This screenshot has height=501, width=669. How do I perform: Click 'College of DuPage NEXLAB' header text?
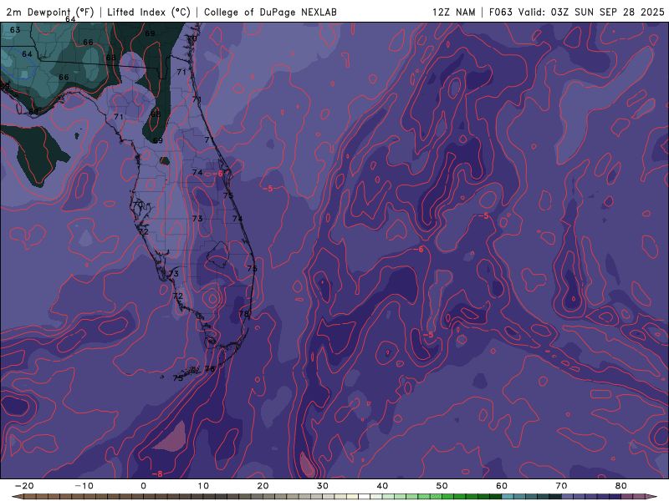270,12
